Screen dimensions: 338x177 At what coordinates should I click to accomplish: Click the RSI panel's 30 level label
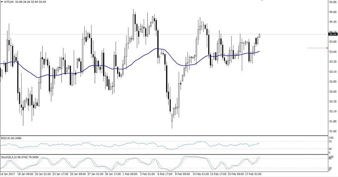[330, 149]
